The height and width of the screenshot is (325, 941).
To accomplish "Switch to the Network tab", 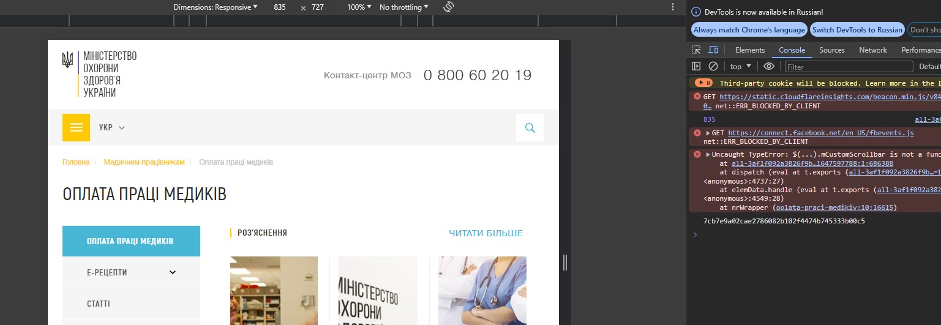I will pos(872,50).
